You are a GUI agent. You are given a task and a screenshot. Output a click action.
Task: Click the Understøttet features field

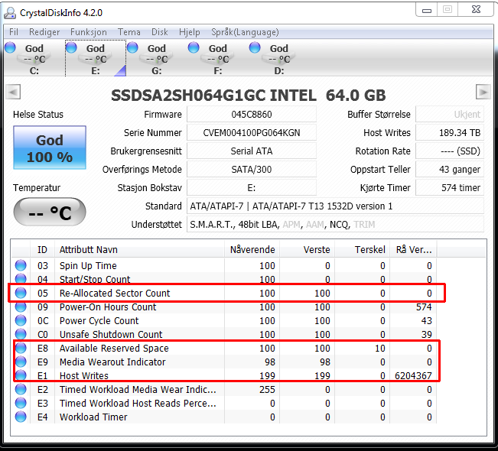(x=335, y=225)
